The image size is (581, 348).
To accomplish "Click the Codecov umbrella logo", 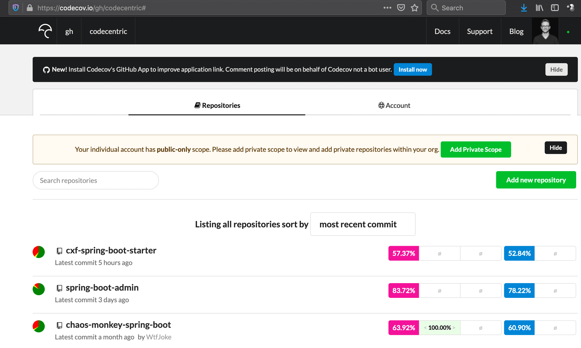I will [x=45, y=31].
